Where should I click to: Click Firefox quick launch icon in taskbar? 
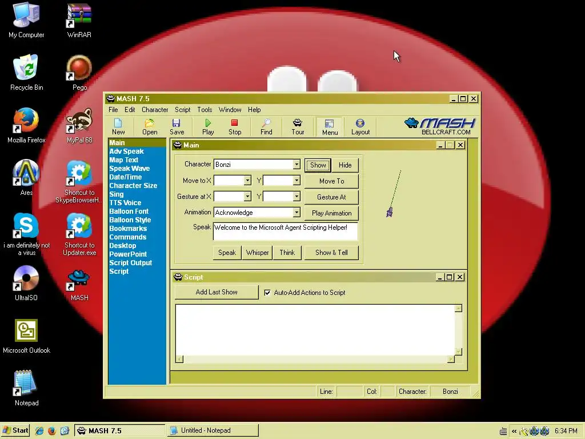point(52,430)
